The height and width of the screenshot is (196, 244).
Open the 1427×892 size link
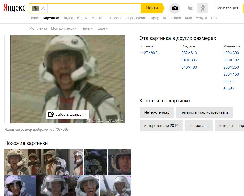click(148, 53)
